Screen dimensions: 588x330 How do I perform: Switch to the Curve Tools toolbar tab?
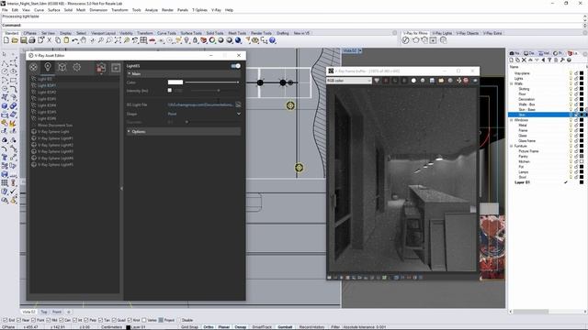pyautogui.click(x=166, y=33)
